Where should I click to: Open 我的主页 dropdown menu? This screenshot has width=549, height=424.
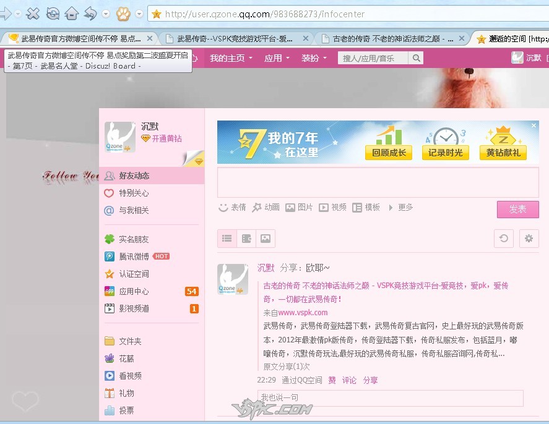231,58
